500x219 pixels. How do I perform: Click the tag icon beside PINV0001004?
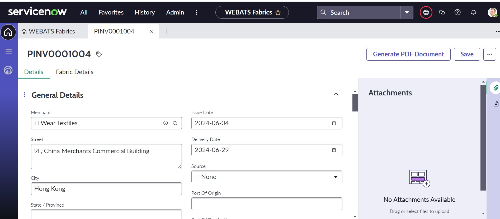tap(99, 54)
